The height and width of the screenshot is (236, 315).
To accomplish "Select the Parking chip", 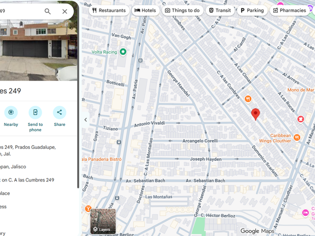I will (252, 10).
